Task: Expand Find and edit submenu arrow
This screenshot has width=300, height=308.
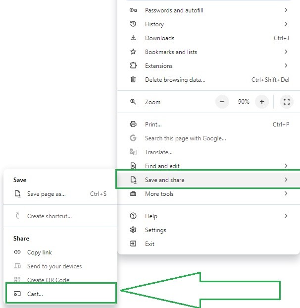Action: [x=286, y=166]
